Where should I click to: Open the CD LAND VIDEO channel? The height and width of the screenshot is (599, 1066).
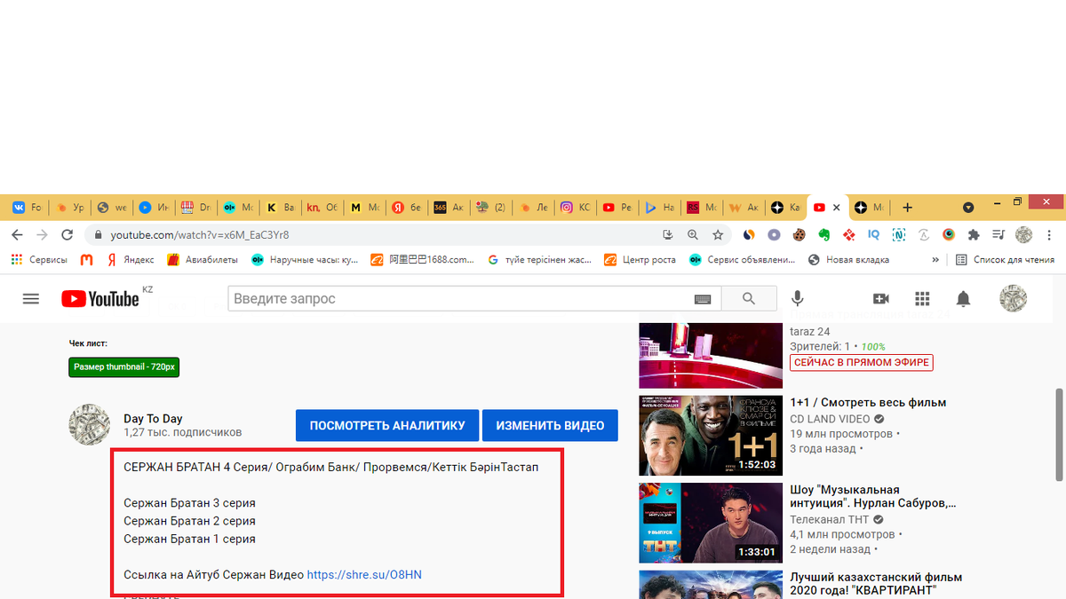tap(830, 419)
